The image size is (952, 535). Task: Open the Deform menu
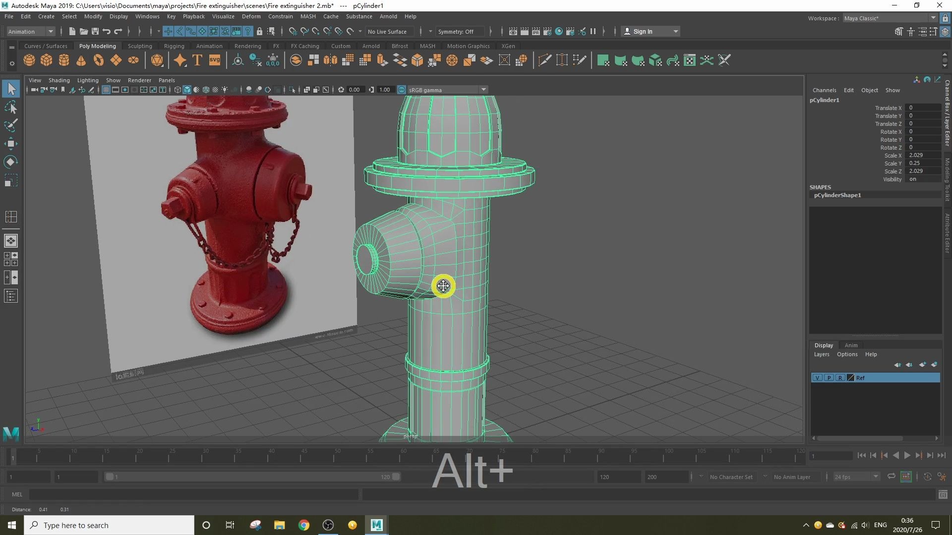251,16
